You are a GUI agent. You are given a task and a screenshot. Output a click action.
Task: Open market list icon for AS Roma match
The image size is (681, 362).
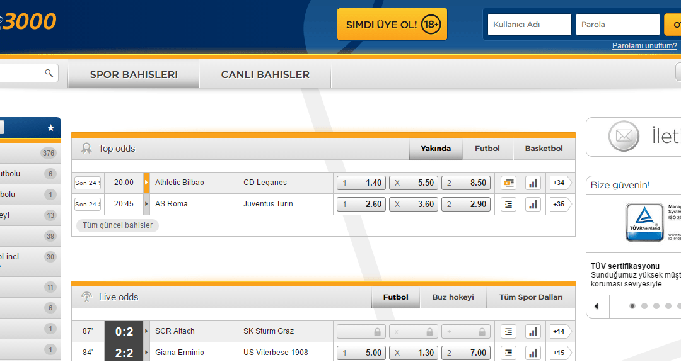508,204
